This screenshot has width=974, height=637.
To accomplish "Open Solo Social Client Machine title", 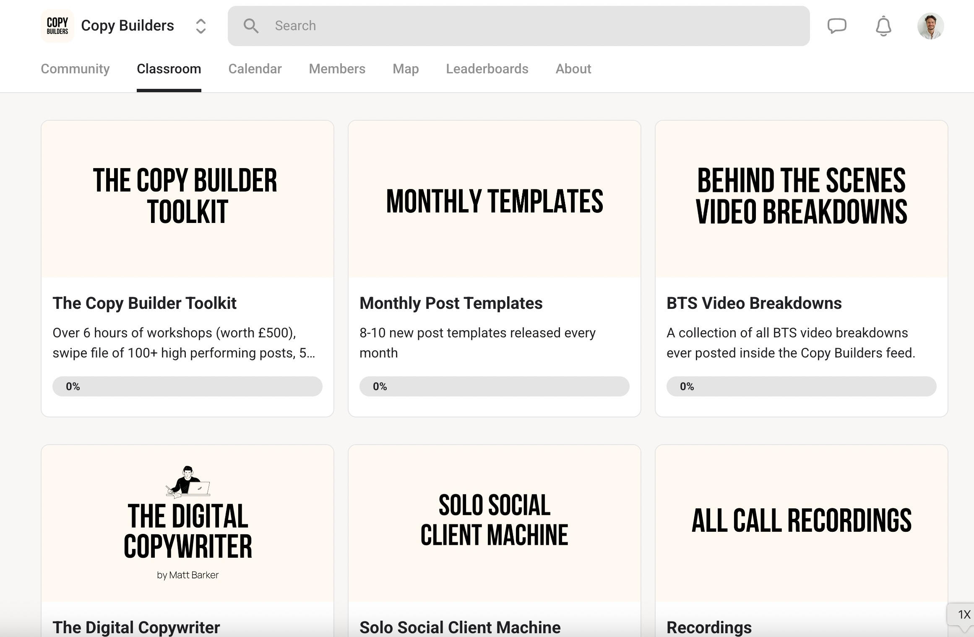I will 460,627.
